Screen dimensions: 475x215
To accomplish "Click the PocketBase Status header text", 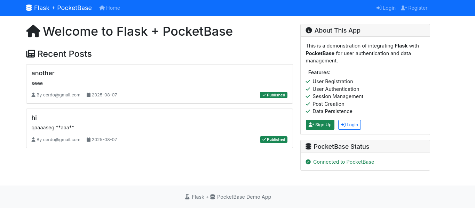I will point(341,147).
